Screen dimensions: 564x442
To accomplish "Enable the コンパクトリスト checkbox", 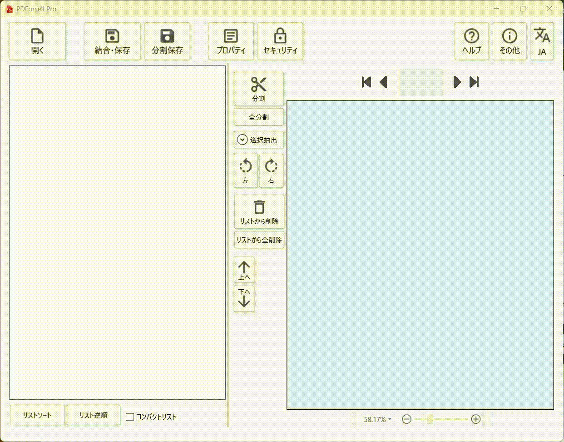I will 130,417.
